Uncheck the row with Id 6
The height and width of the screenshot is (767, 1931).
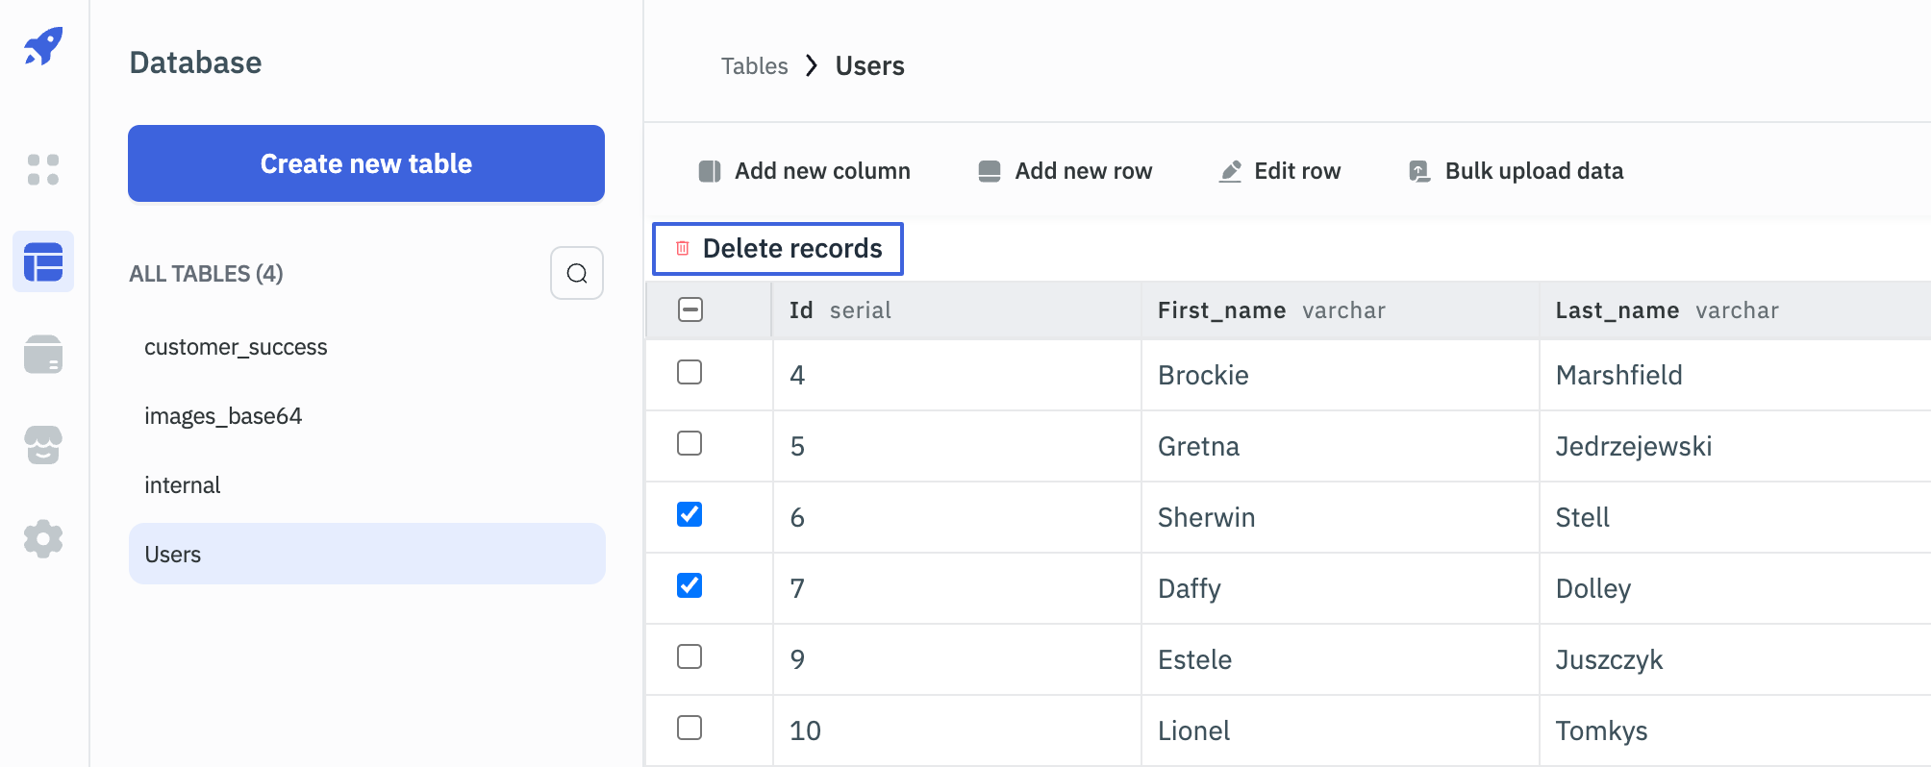pos(690,515)
